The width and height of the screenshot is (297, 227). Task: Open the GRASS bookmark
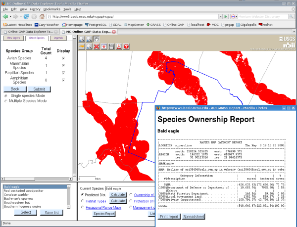(x=153, y=25)
